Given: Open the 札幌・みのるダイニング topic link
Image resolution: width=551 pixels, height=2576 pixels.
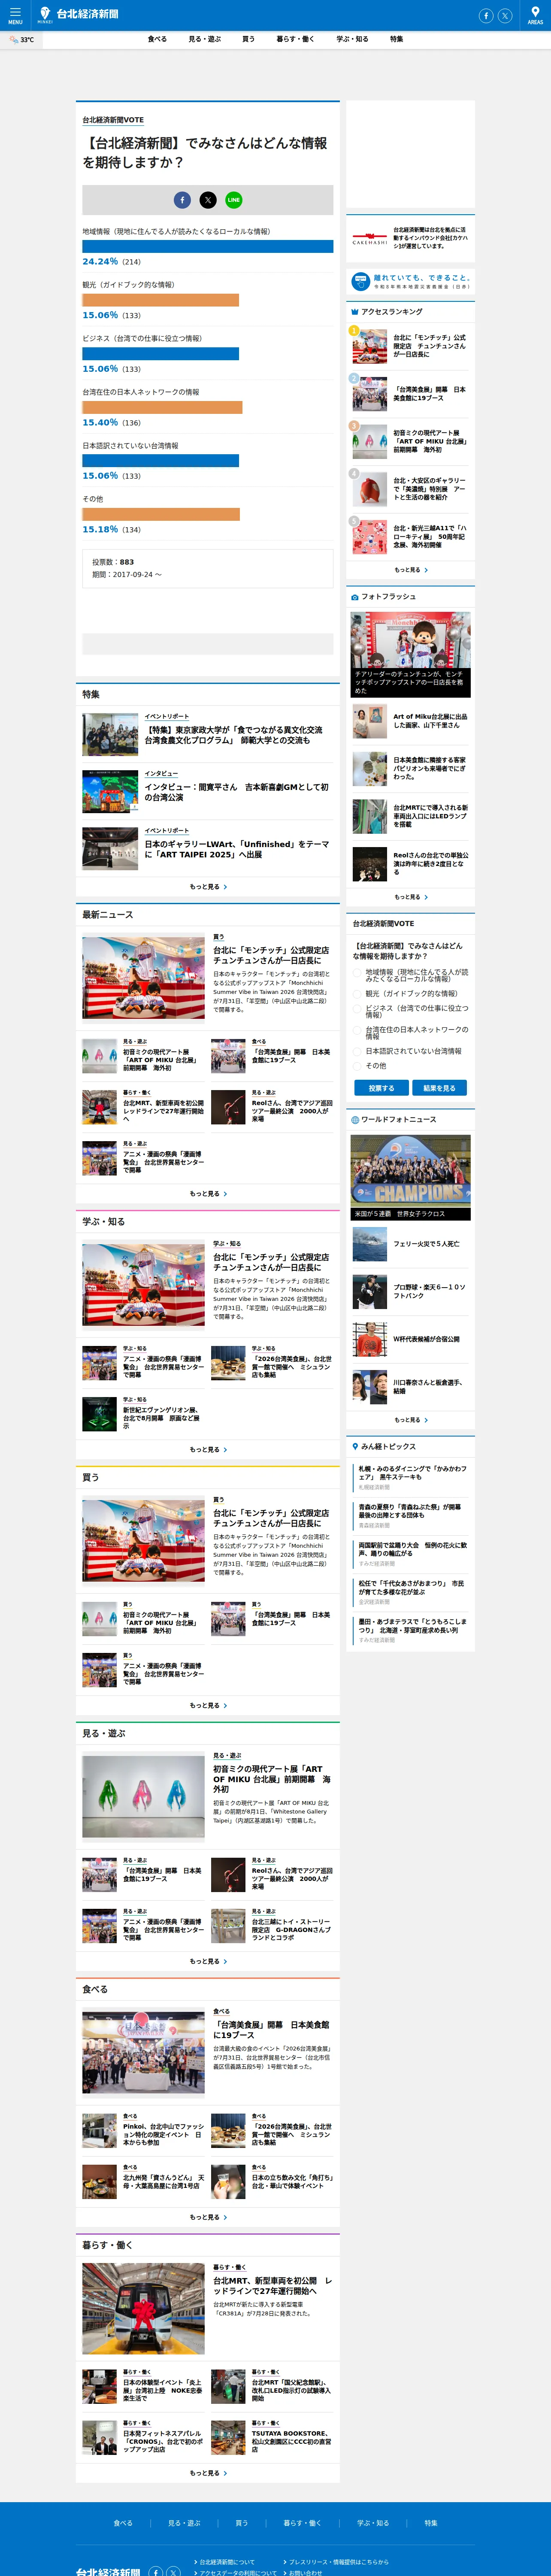Looking at the screenshot, I should [x=412, y=1473].
